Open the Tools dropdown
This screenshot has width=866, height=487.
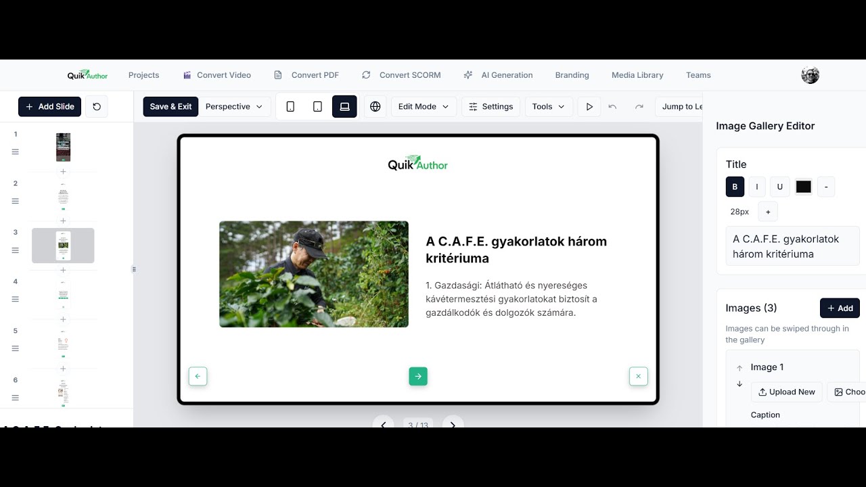(x=549, y=107)
